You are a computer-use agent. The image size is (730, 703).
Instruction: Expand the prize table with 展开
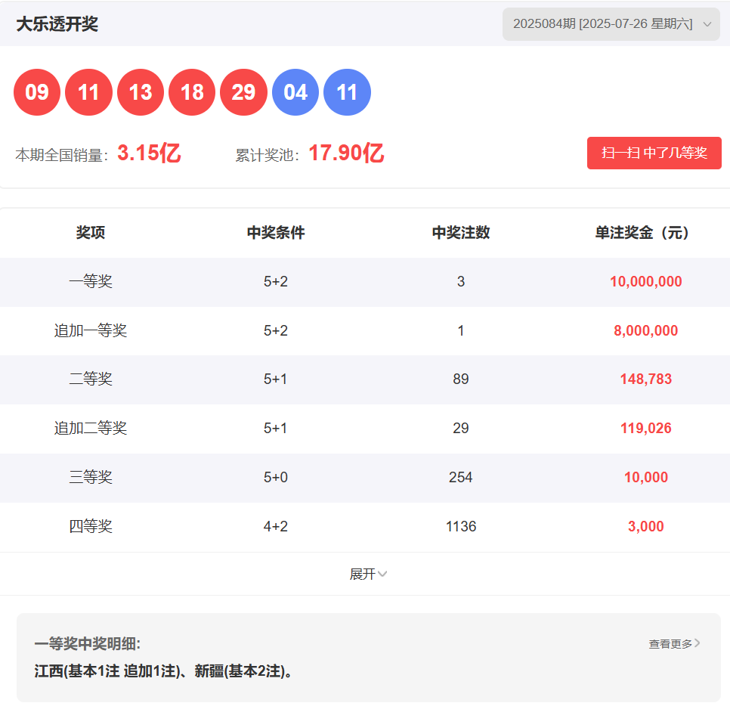pos(368,574)
